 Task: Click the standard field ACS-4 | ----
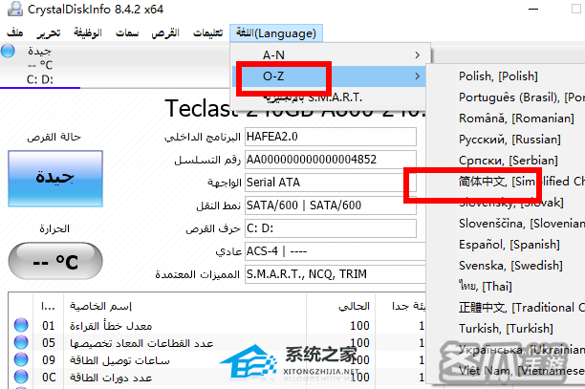[x=335, y=251]
